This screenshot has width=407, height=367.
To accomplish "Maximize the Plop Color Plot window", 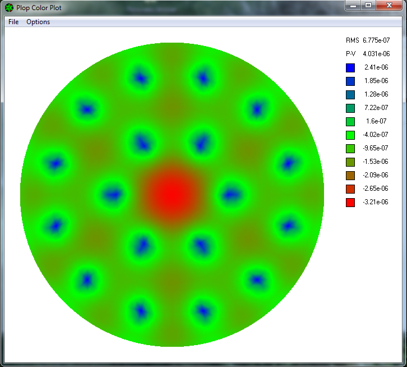I will 368,6.
